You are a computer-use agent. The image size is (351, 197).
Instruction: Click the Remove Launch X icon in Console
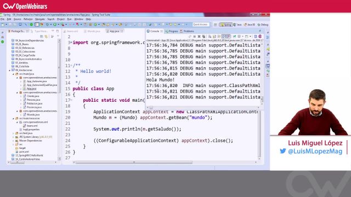pyautogui.click(x=199, y=37)
